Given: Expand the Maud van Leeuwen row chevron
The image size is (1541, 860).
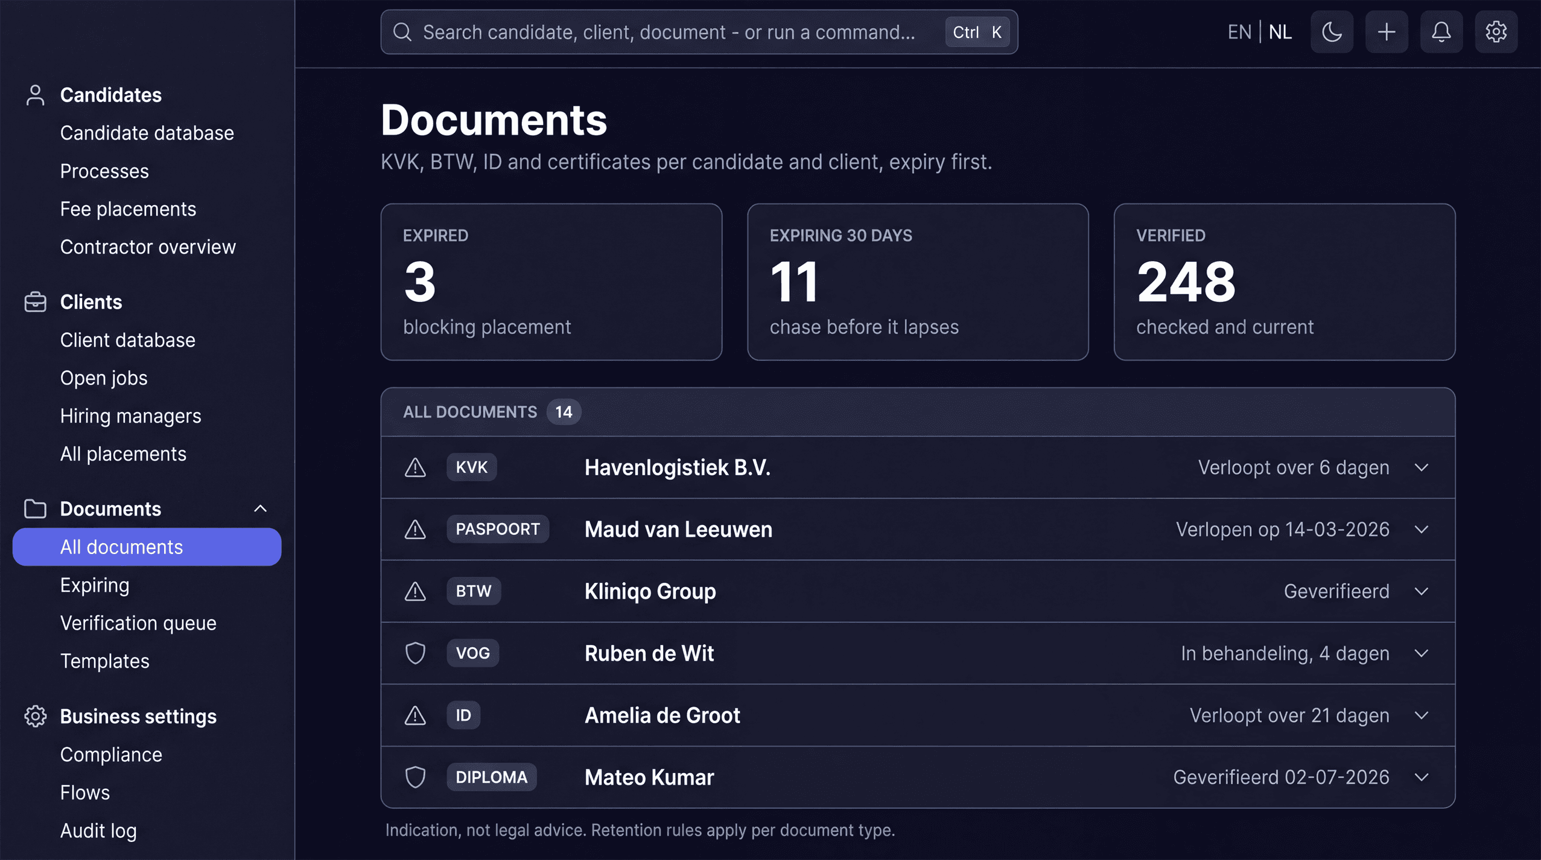Looking at the screenshot, I should [1422, 529].
